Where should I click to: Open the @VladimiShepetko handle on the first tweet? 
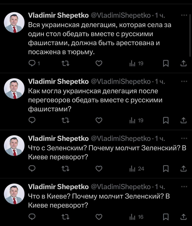click(120, 16)
